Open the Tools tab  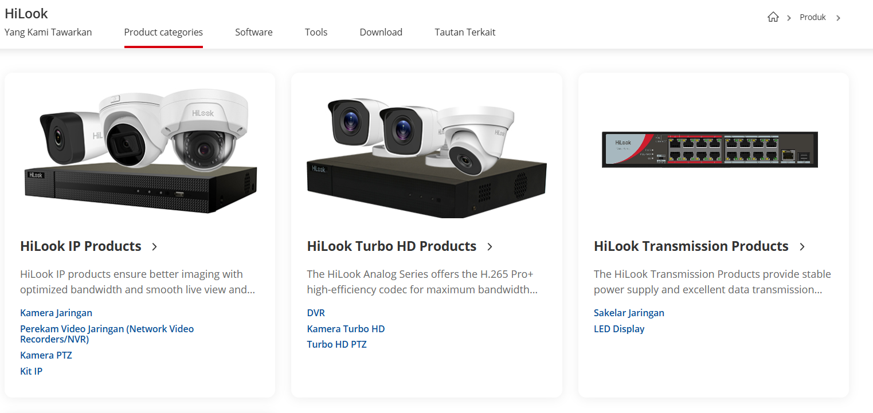tap(316, 32)
